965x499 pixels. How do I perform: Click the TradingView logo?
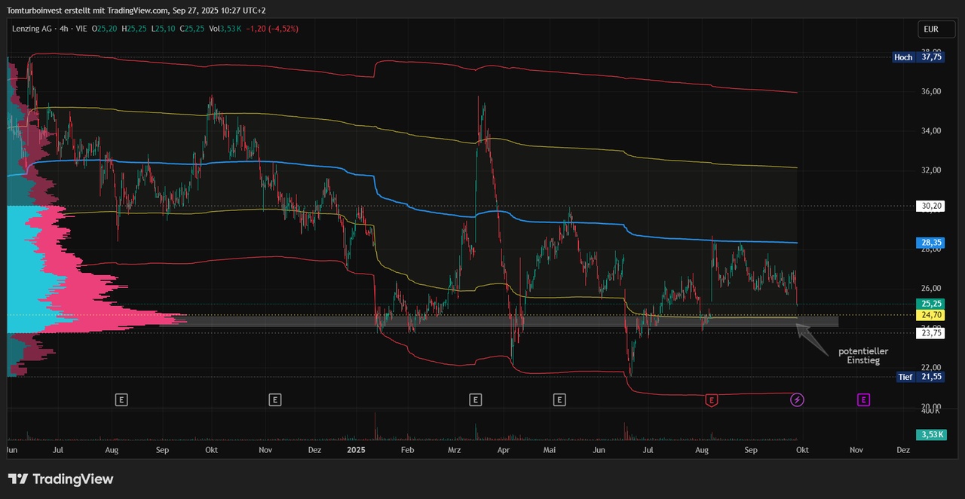[60, 479]
